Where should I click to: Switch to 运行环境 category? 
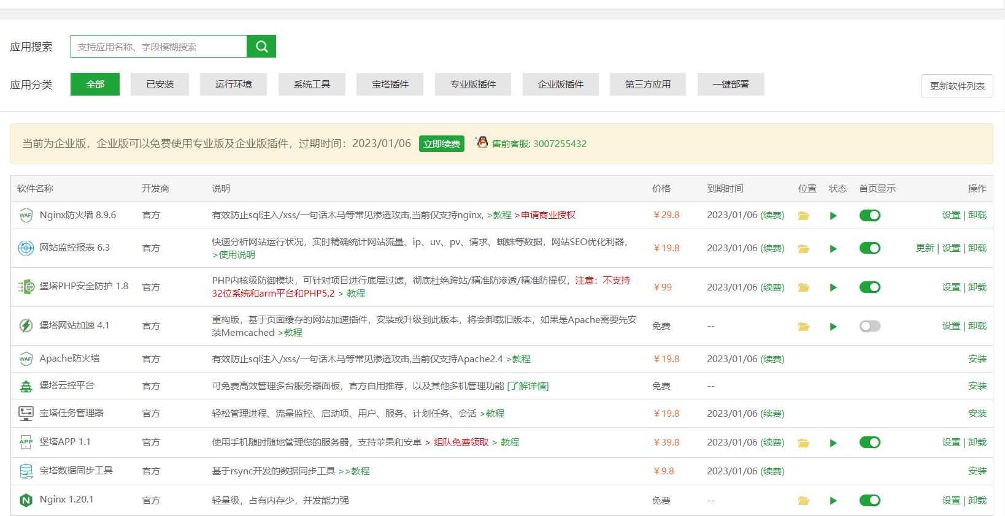[233, 84]
